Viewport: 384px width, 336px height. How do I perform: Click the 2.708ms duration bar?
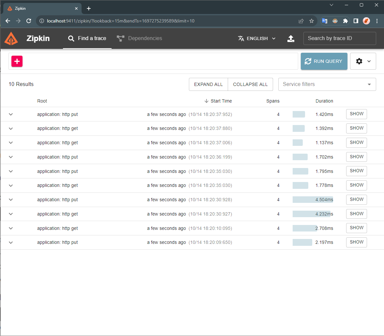(x=305, y=228)
